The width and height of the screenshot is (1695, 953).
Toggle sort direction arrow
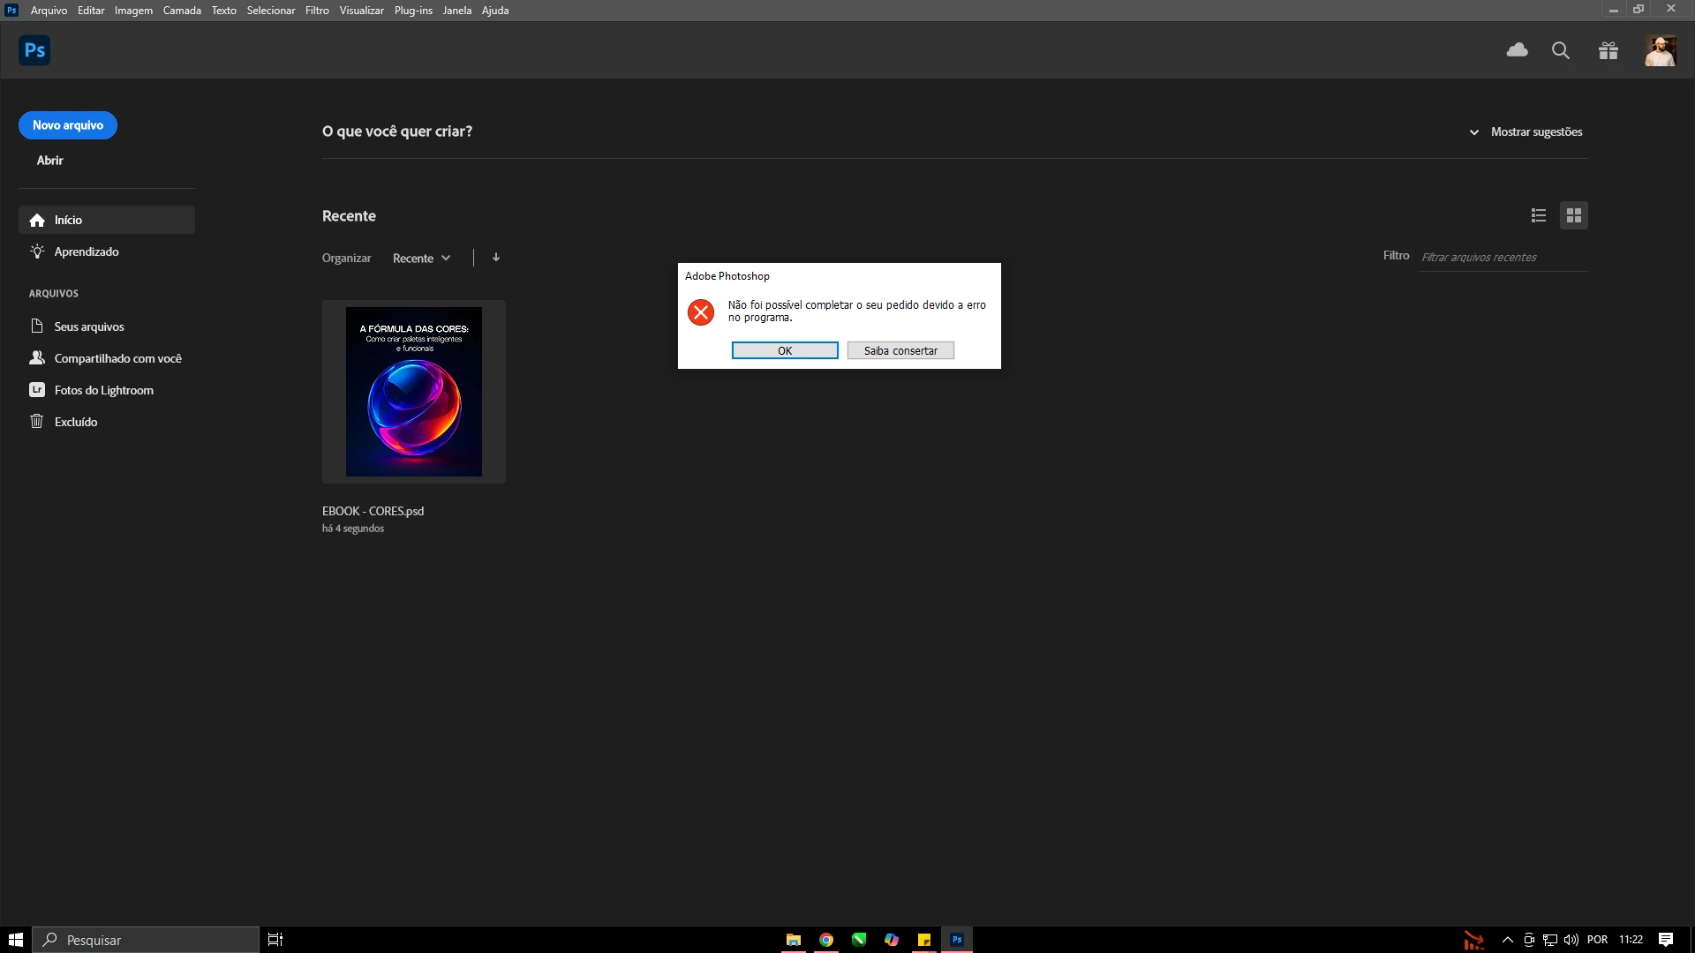(x=496, y=258)
